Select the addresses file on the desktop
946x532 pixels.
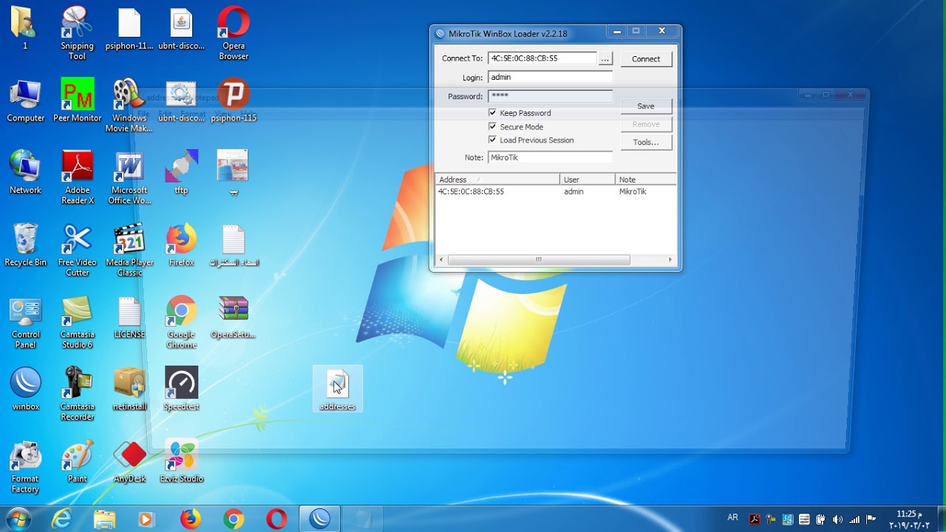tap(337, 389)
